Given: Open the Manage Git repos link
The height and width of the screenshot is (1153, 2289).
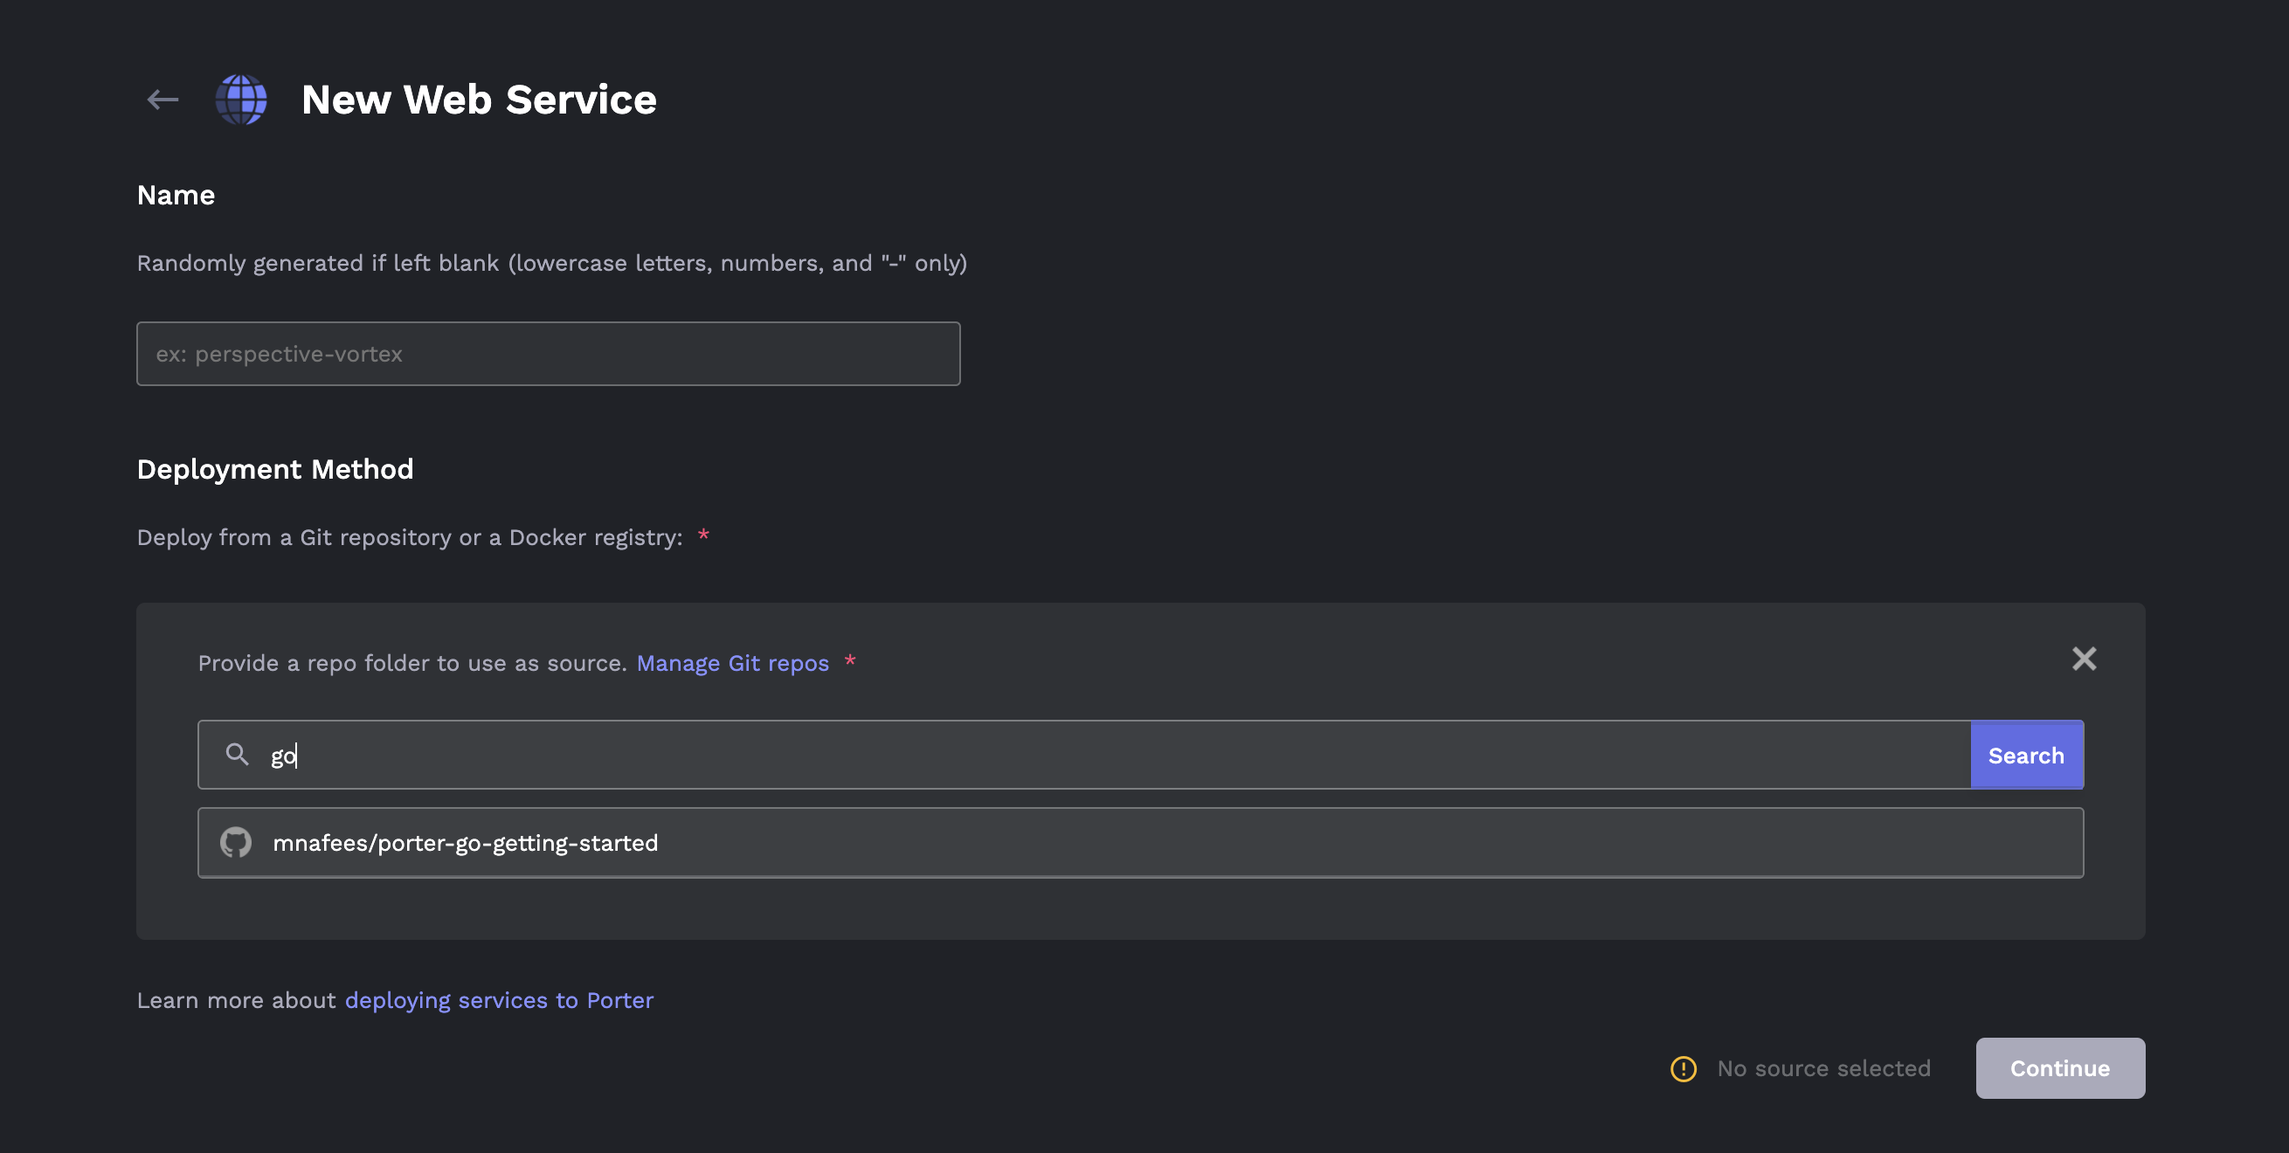Looking at the screenshot, I should click(732, 664).
